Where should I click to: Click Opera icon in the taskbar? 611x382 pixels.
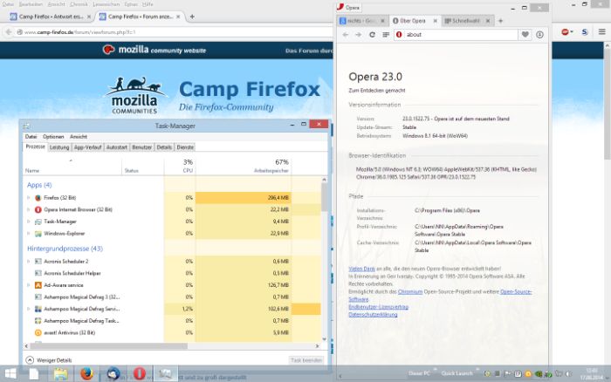point(139,373)
